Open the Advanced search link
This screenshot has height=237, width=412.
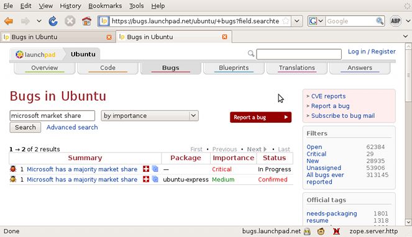pyautogui.click(x=72, y=127)
